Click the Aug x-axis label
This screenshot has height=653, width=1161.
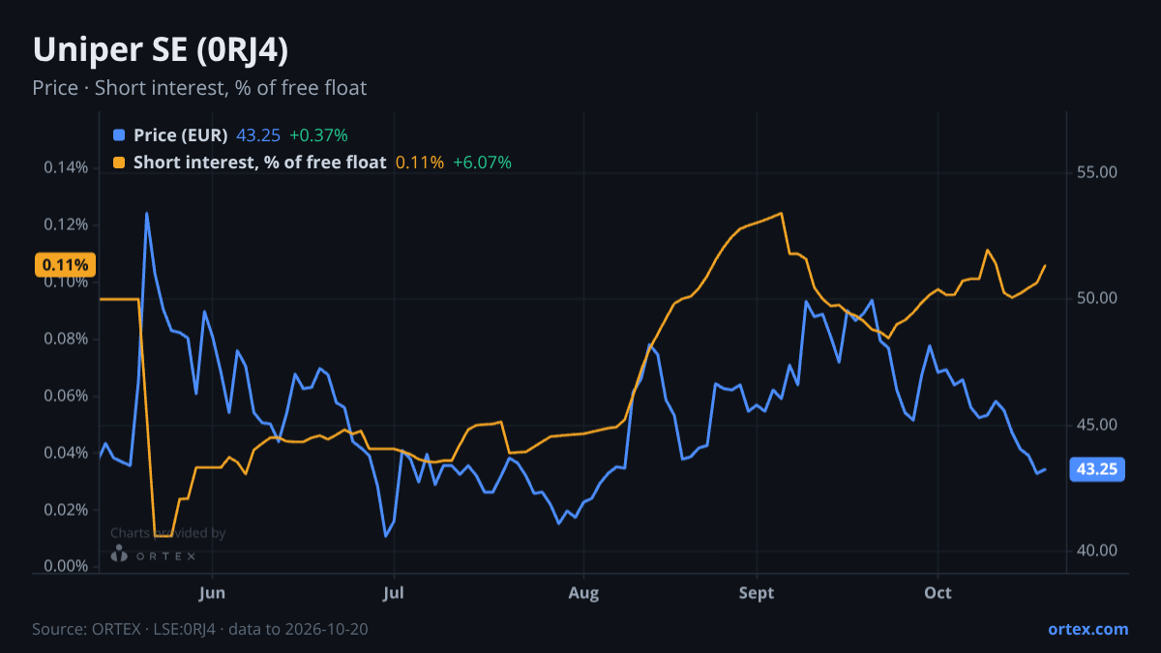(x=583, y=593)
